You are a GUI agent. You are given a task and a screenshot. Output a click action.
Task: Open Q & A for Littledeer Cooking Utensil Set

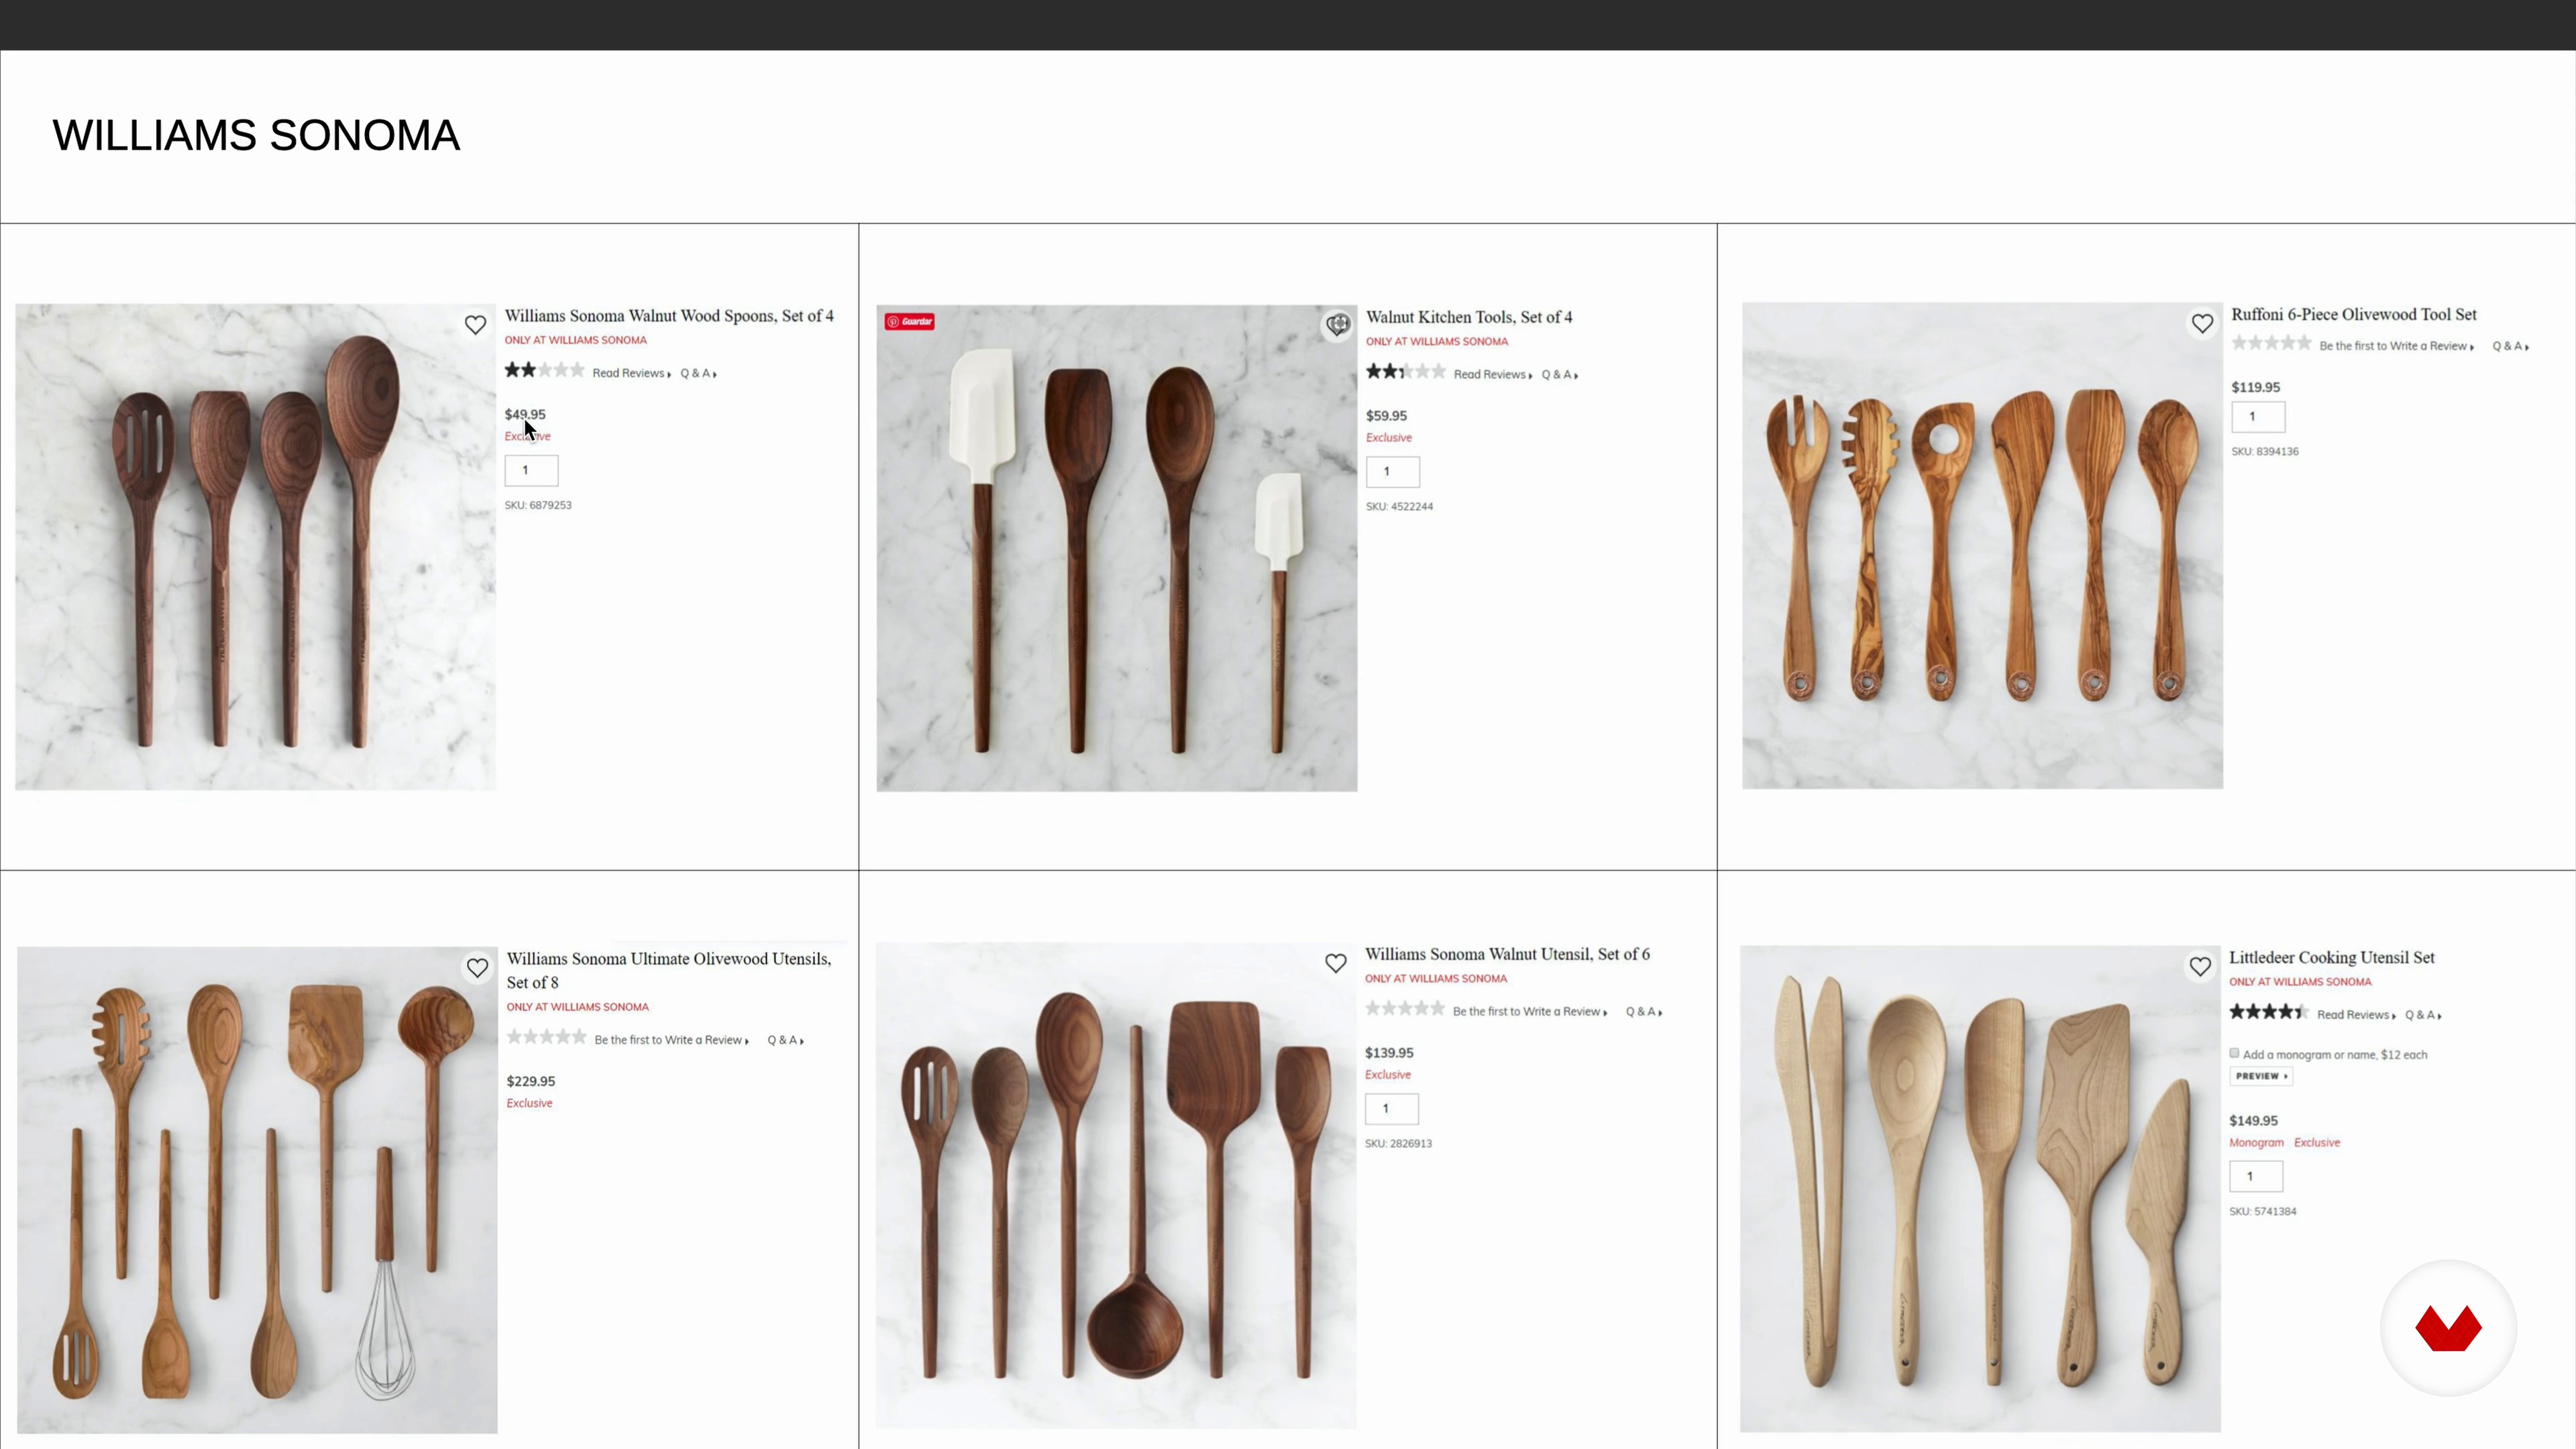pyautogui.click(x=2424, y=1015)
